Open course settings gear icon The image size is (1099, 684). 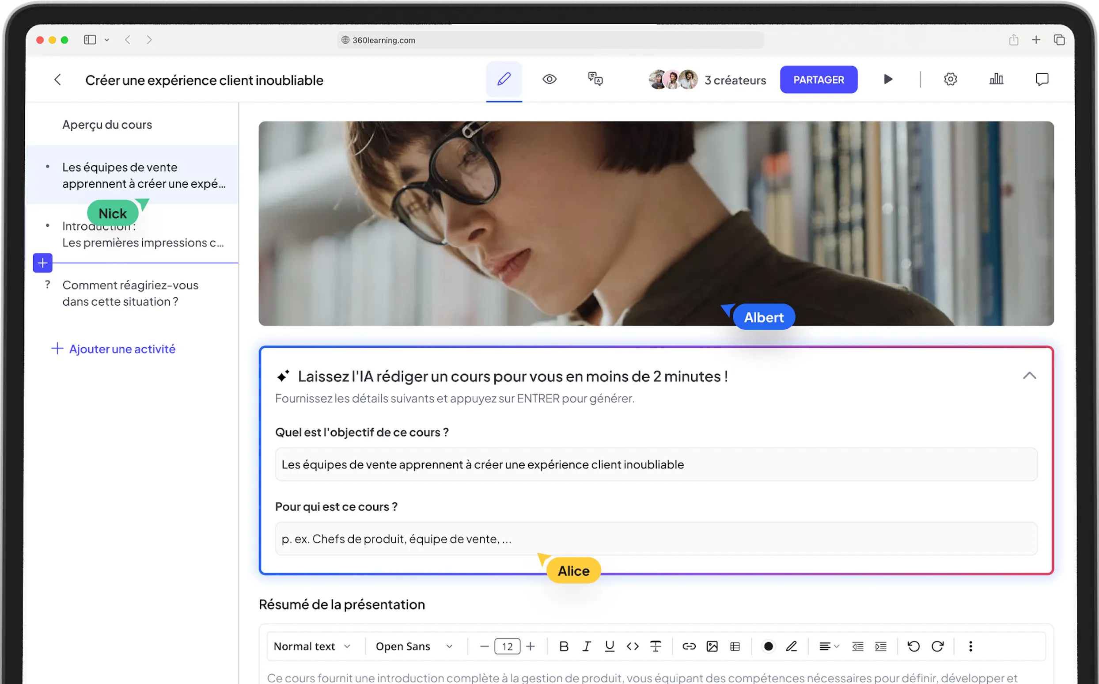(x=950, y=79)
